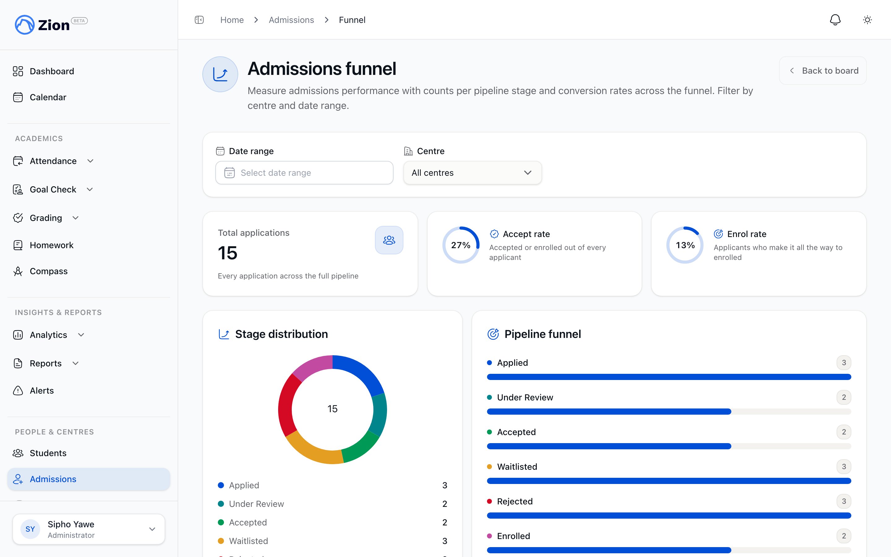Click the Centre building icon
Image resolution: width=891 pixels, height=557 pixels.
click(408, 151)
